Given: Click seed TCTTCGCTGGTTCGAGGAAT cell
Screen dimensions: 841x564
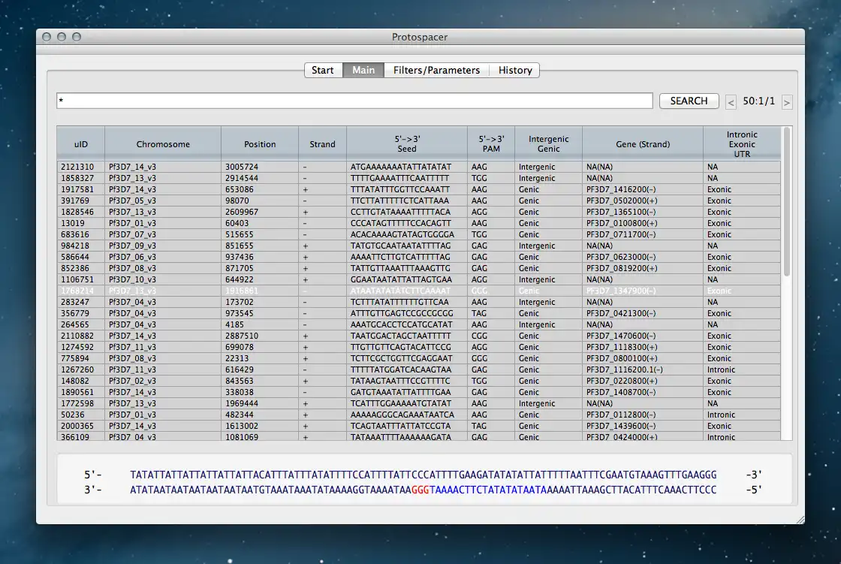Looking at the screenshot, I should (x=407, y=358).
